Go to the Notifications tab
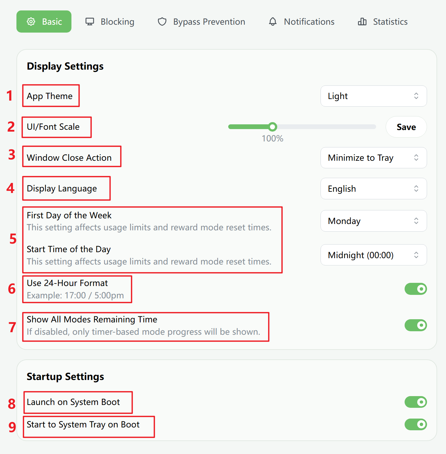The height and width of the screenshot is (454, 446). pyautogui.click(x=302, y=22)
